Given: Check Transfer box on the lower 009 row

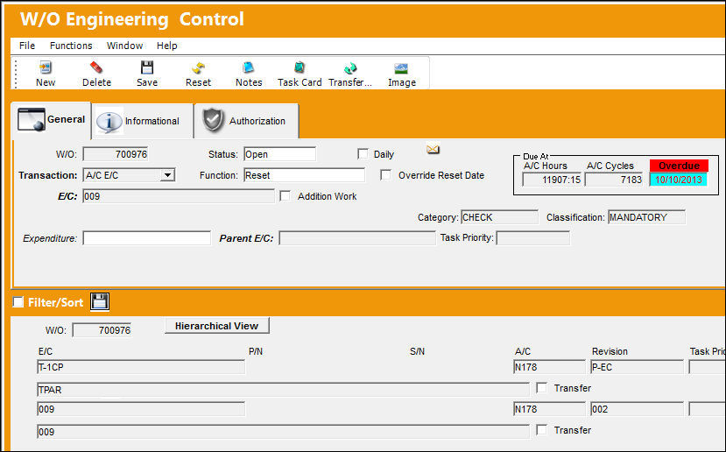Looking at the screenshot, I should coord(541,430).
